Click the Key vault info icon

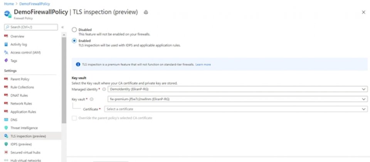(92, 100)
